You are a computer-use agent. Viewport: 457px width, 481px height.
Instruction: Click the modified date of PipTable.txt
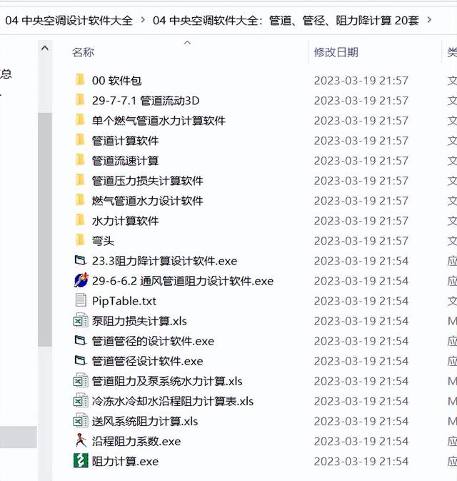361,301
